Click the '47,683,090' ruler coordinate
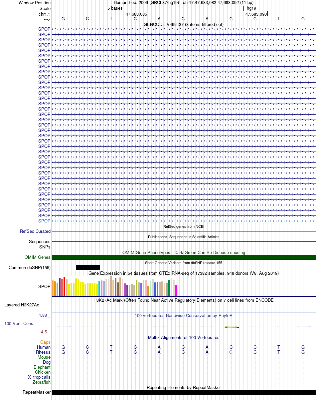This screenshot has height=400, width=316. (256, 14)
